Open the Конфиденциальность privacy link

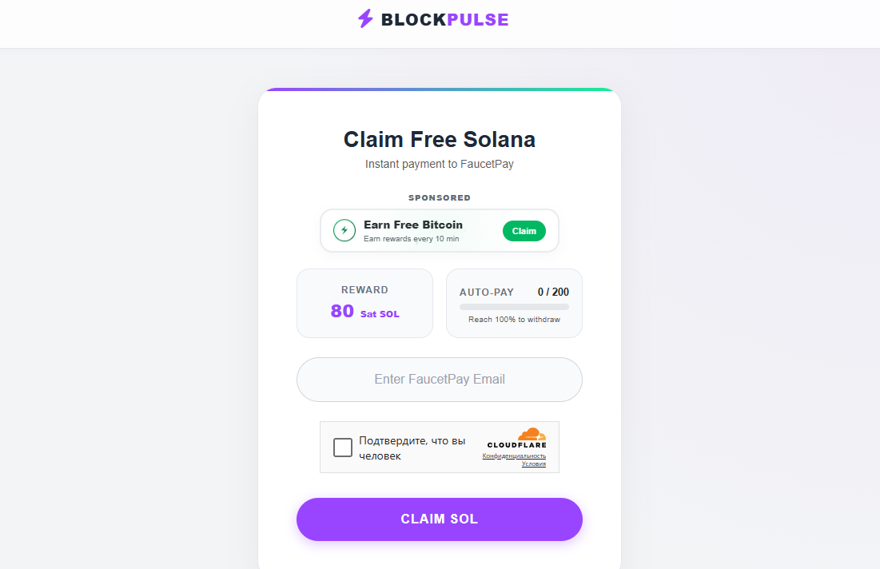coord(514,456)
